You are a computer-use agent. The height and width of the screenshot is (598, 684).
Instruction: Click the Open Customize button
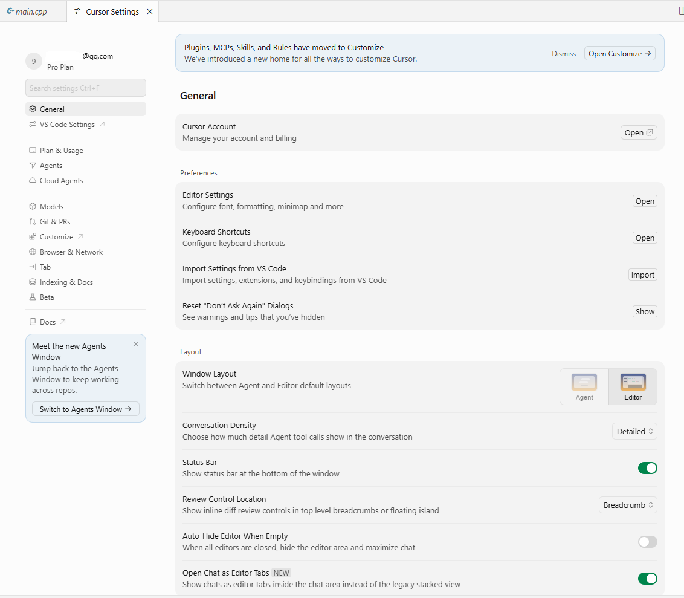tap(619, 53)
